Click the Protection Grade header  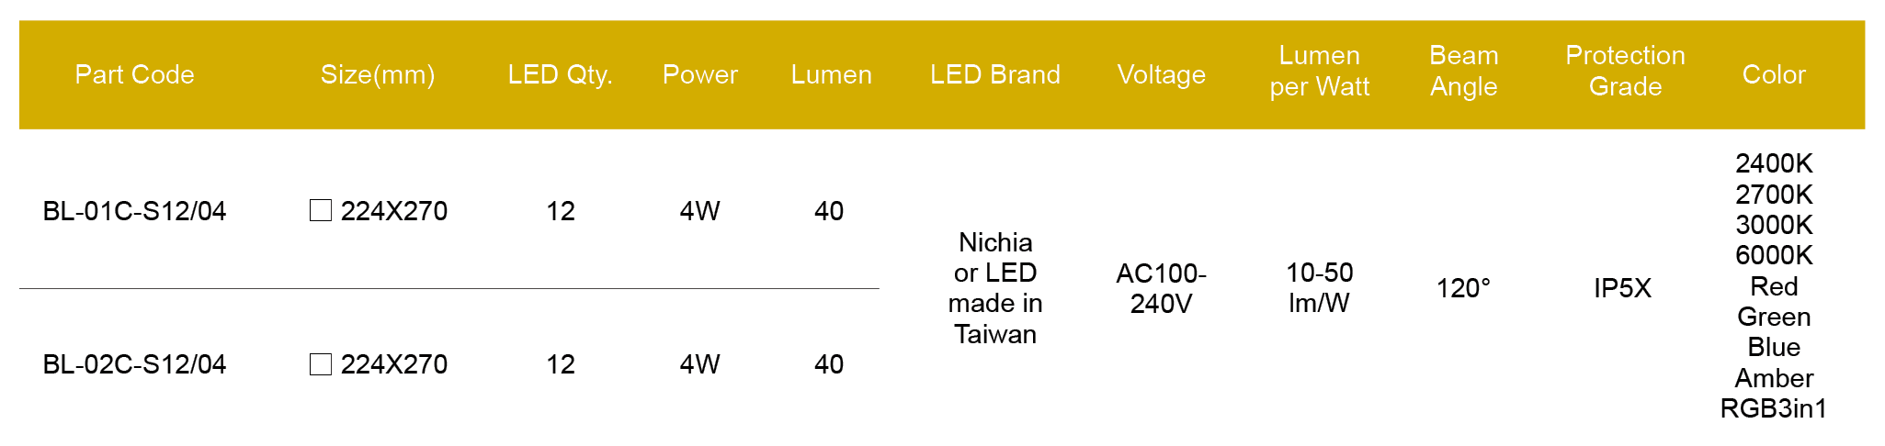(x=1624, y=72)
